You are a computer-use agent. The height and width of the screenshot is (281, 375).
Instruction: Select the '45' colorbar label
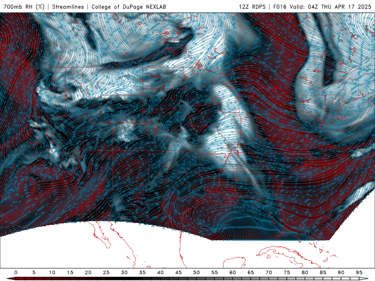(x=179, y=273)
